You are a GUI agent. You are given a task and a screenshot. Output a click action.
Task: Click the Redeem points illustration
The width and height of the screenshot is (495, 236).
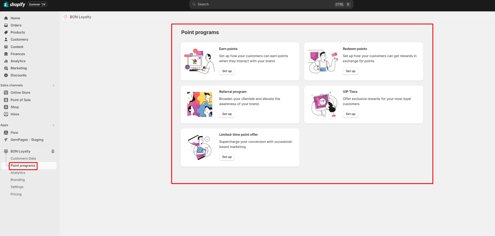pos(323,61)
